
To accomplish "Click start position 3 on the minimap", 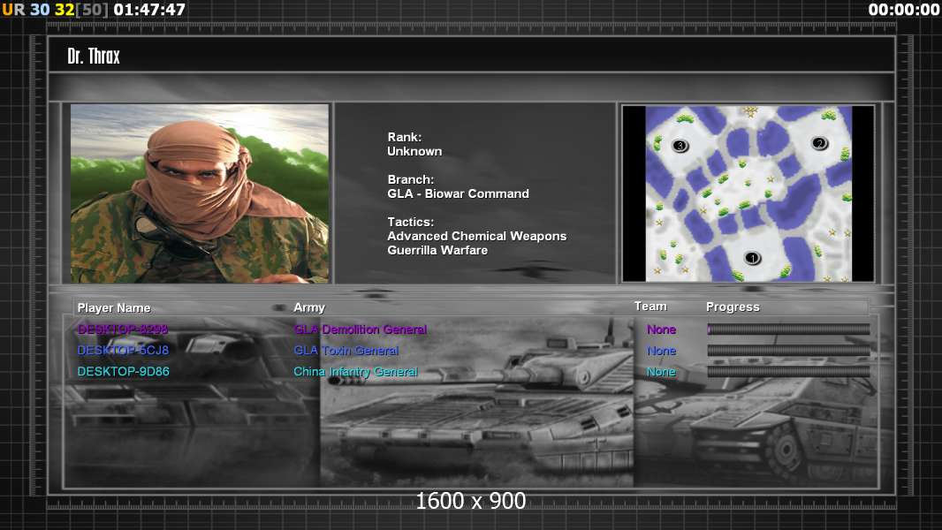I will click(x=680, y=145).
